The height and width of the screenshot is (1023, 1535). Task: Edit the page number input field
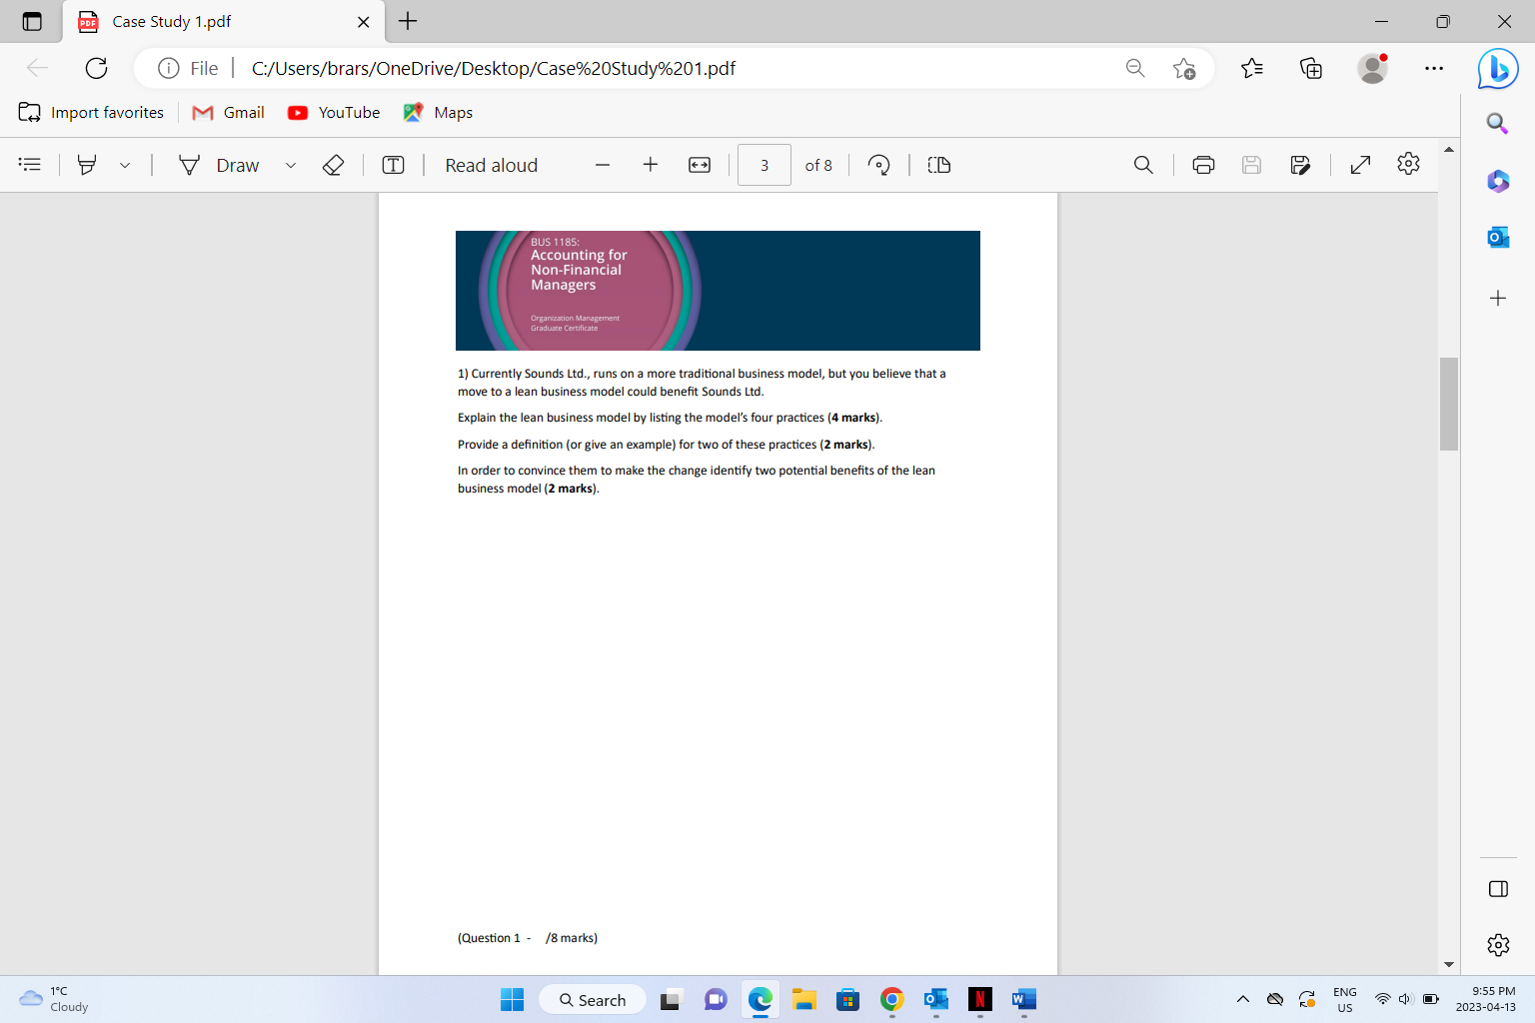[765, 165]
